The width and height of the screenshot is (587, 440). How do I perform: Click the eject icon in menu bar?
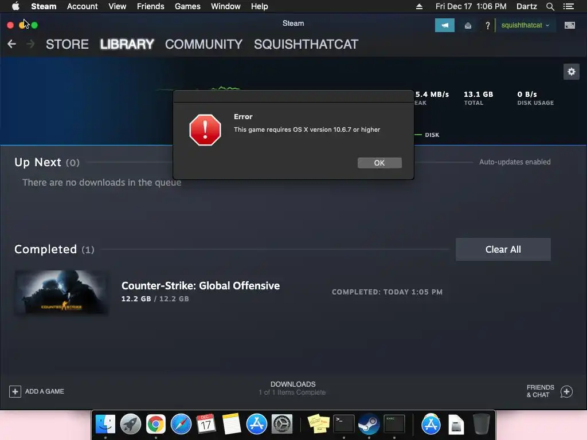pos(419,6)
